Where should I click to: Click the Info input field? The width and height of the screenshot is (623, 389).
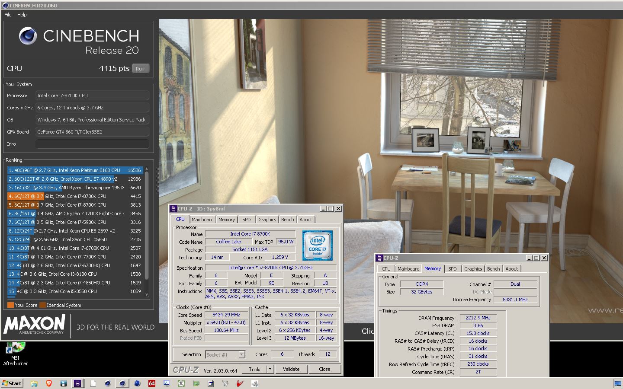pyautogui.click(x=92, y=144)
